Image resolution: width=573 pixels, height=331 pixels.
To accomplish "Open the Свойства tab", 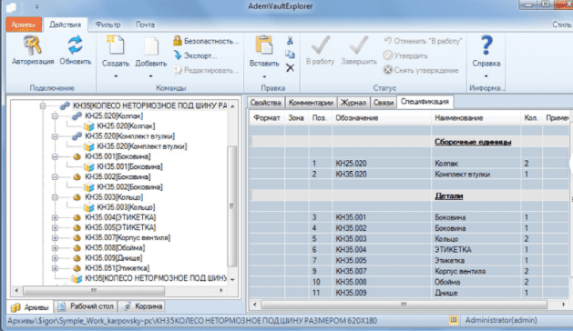I will coord(266,103).
